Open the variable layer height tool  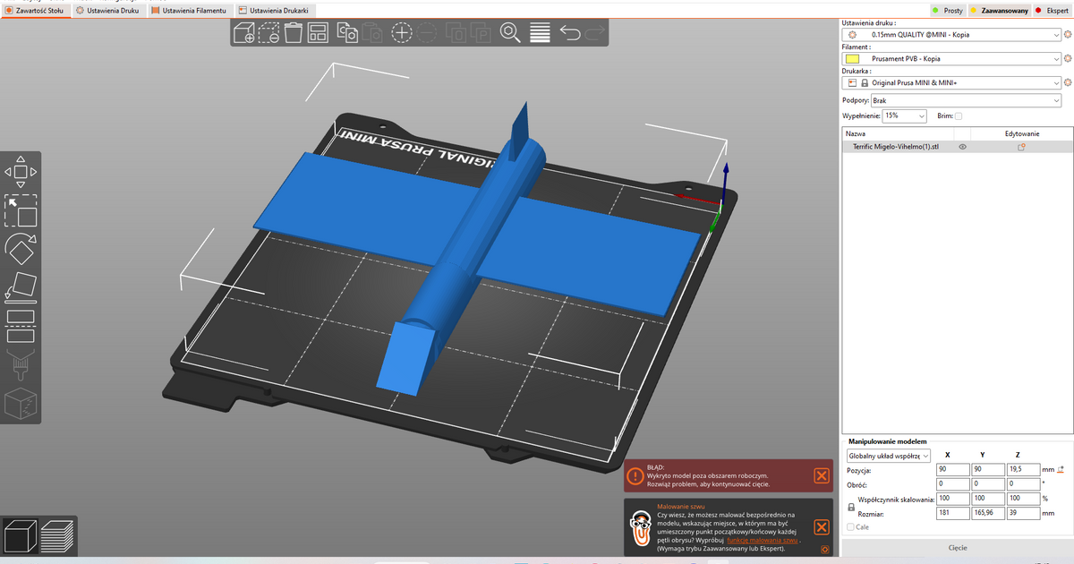(540, 34)
